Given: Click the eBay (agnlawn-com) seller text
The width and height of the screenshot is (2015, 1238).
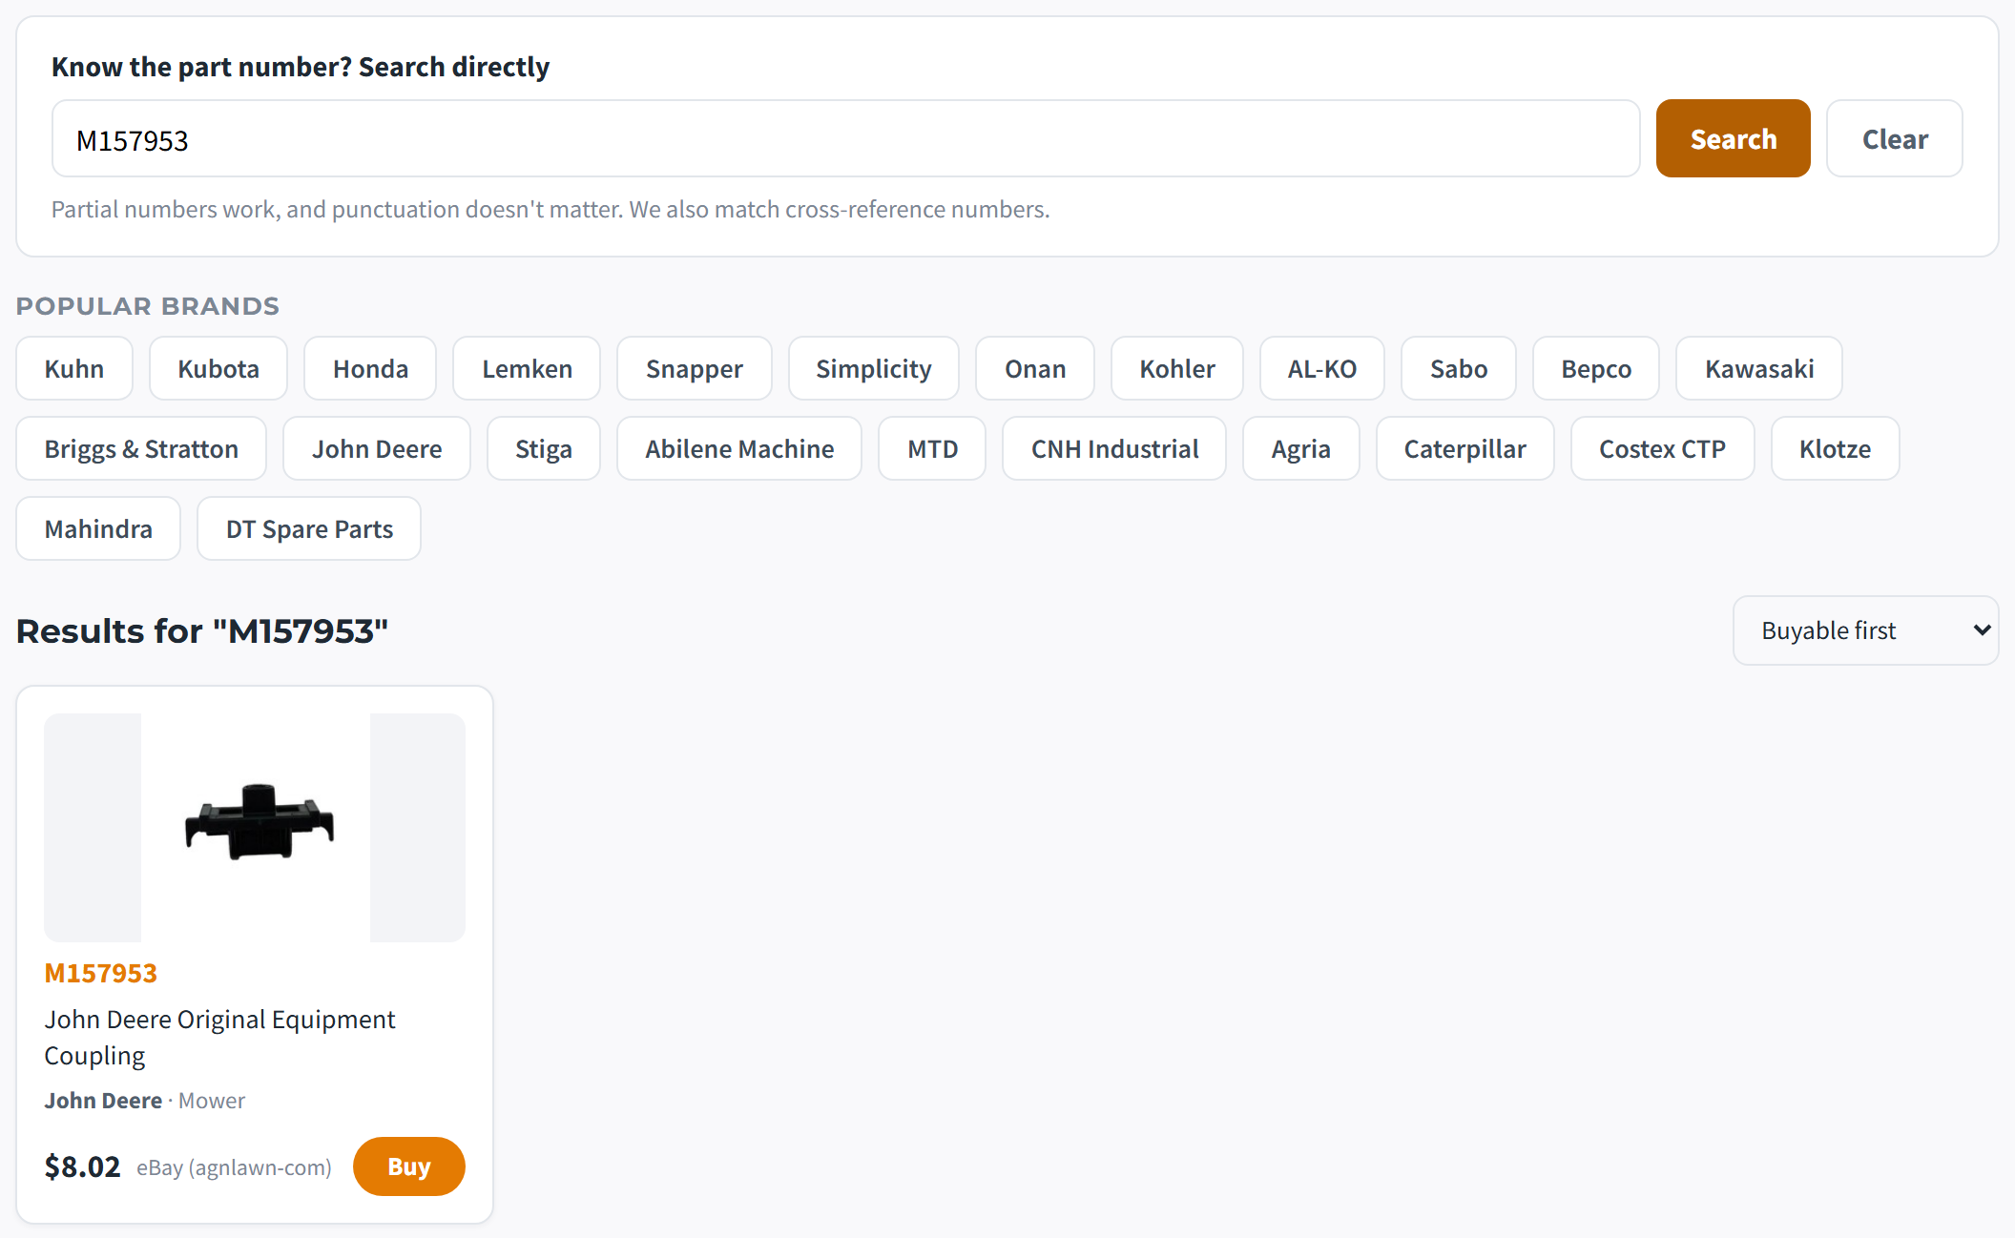Looking at the screenshot, I should click(x=234, y=1167).
